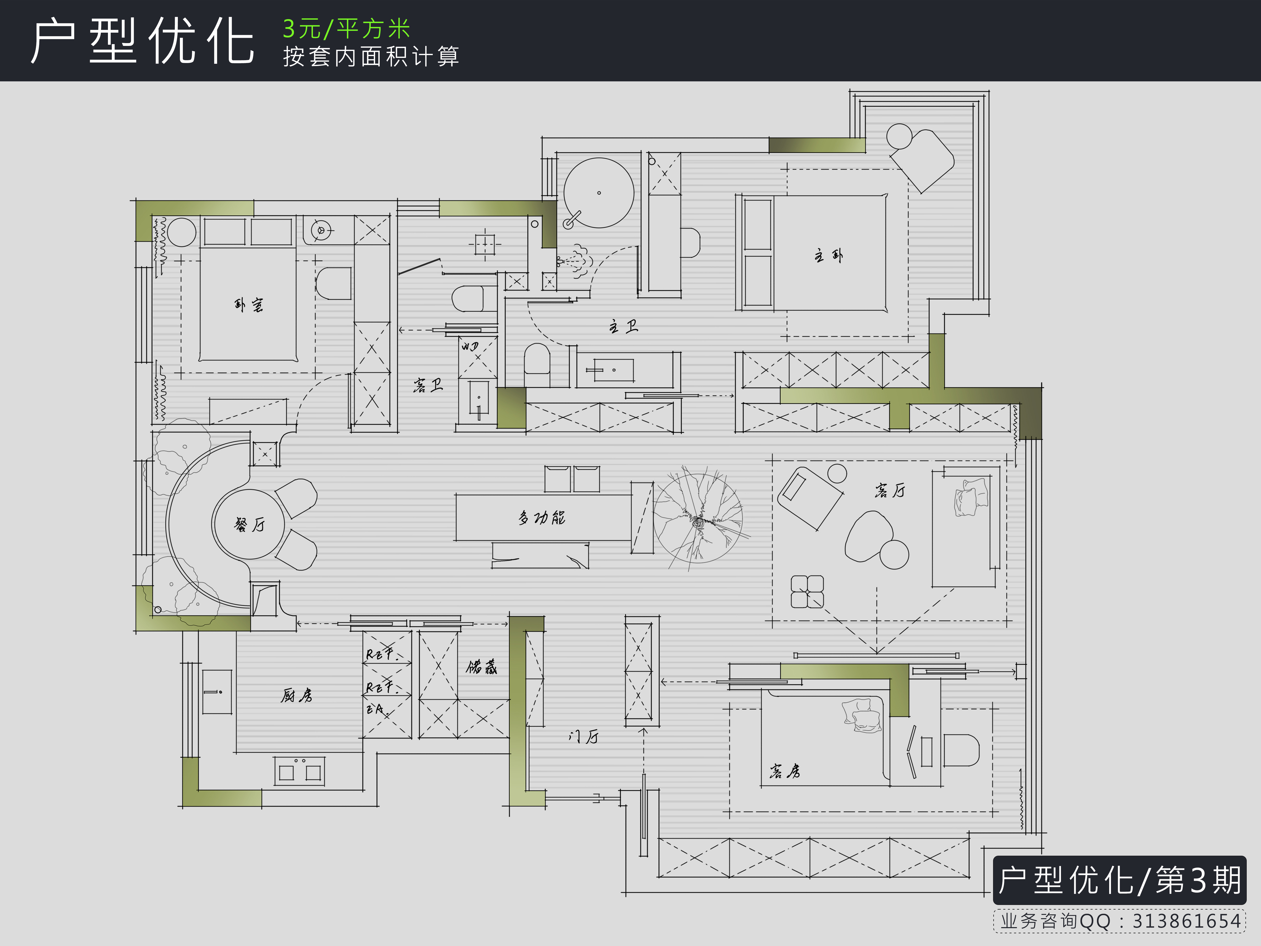Click the 户型优化/第3期 badge
The image size is (1261, 946).
pyautogui.click(x=1120, y=880)
